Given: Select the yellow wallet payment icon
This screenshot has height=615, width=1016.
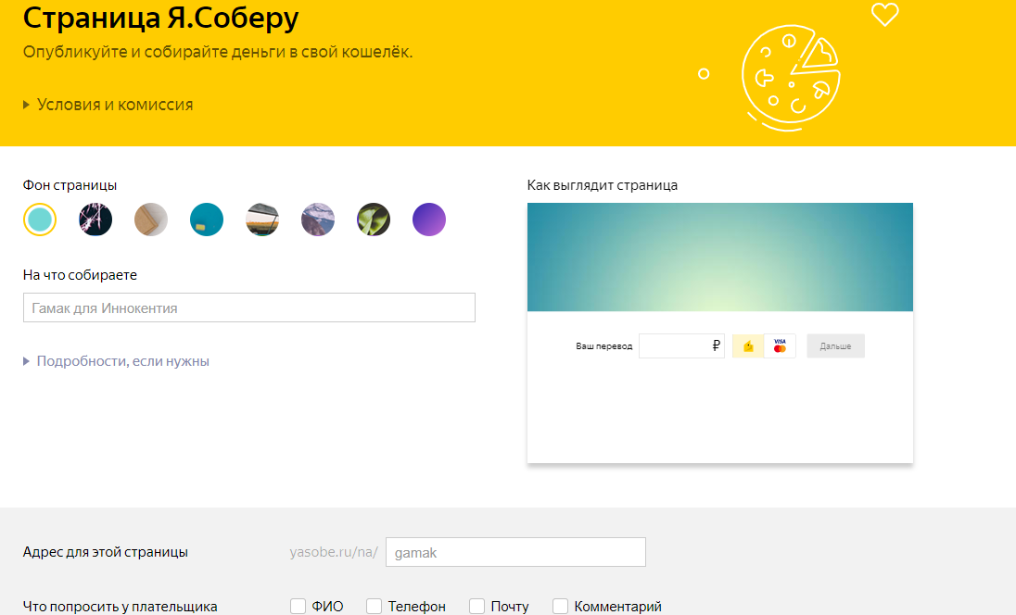Looking at the screenshot, I should 748,345.
